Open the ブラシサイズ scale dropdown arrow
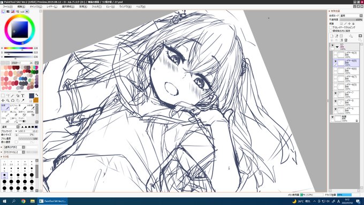 tap(16, 131)
